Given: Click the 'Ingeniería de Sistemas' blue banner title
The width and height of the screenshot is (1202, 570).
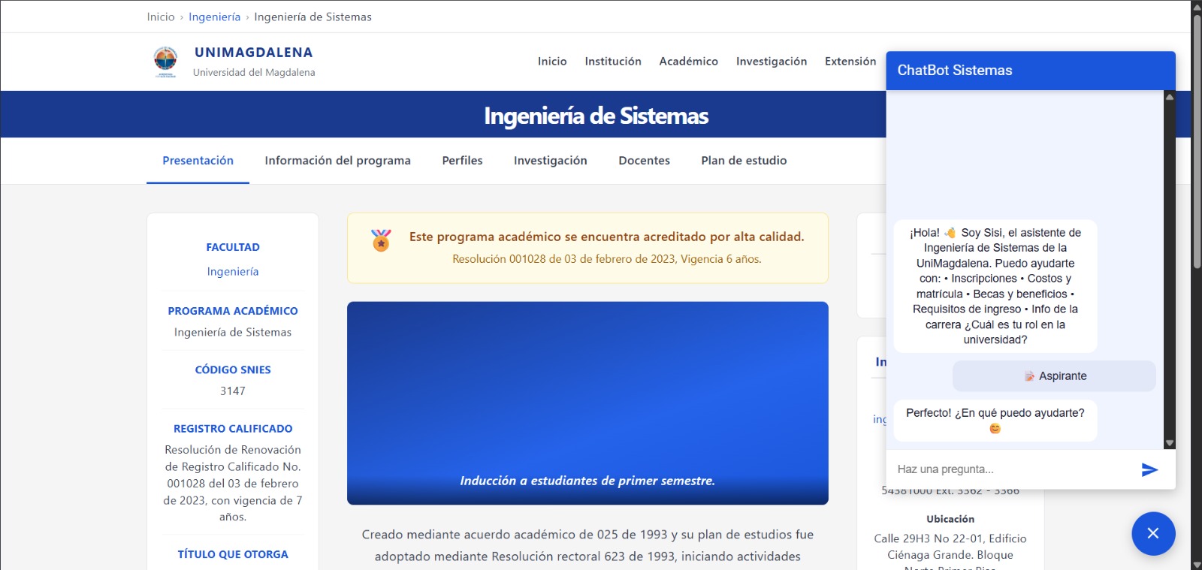Looking at the screenshot, I should coord(596,116).
